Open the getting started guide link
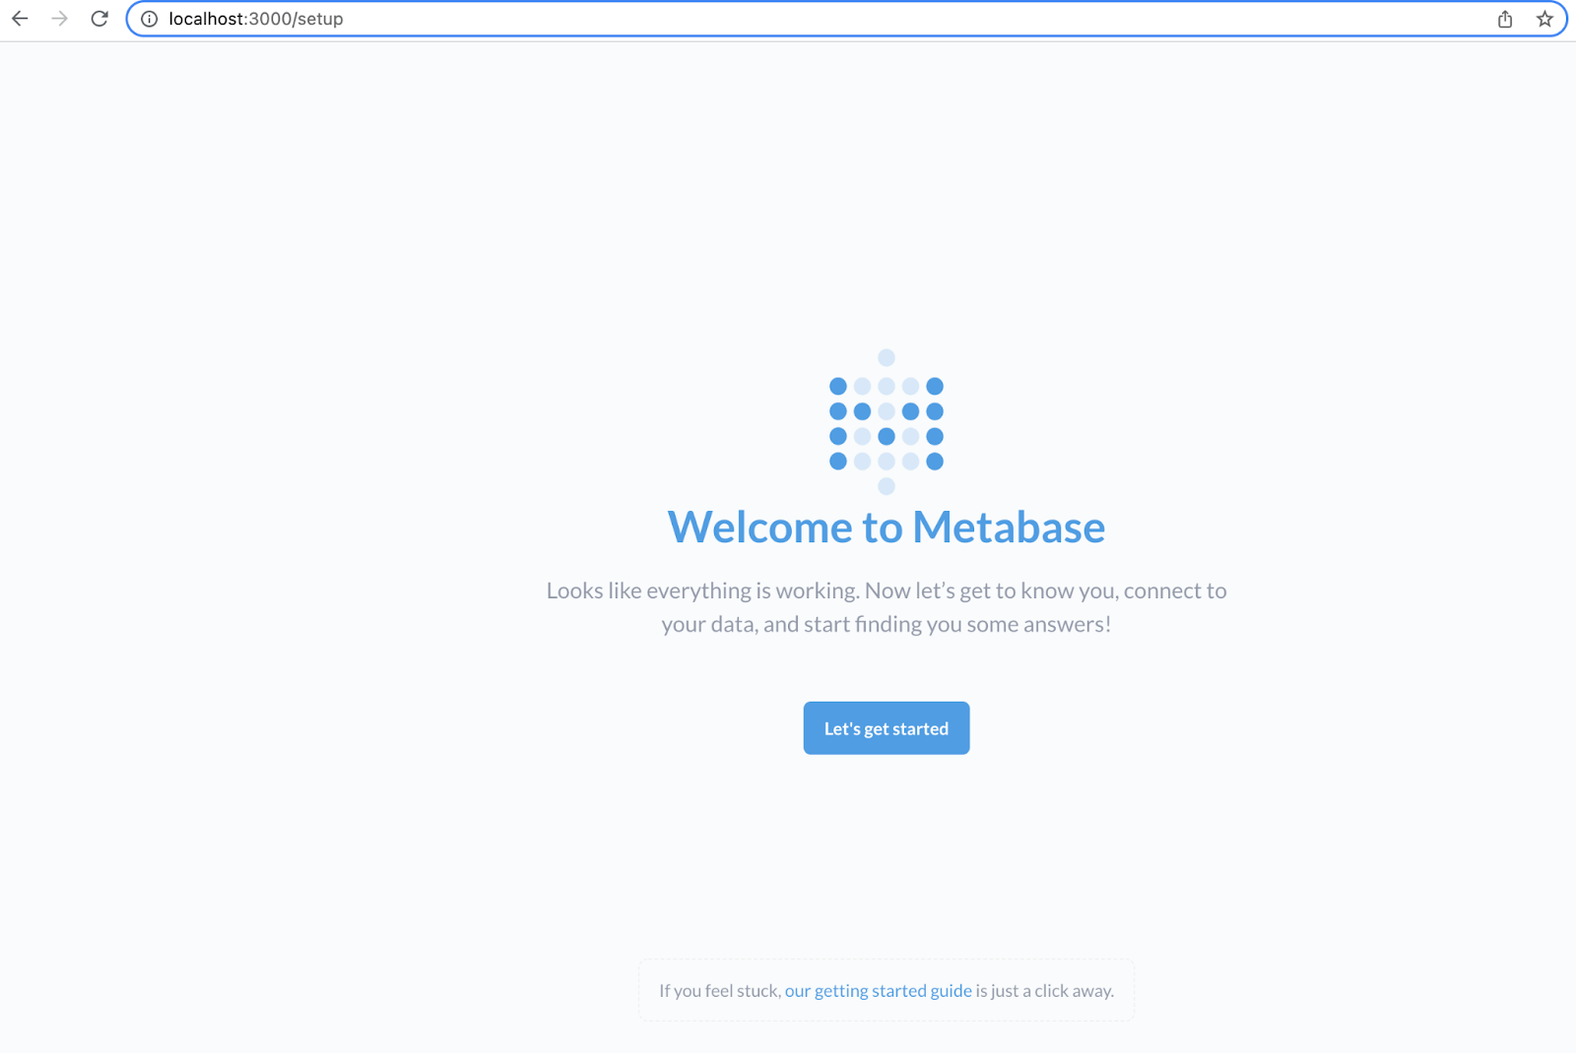 (x=879, y=991)
